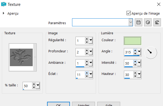Viewport: 163px width, 106px height.
Task: Decrease Profondeur value with down arrow
Action: coord(87,54)
